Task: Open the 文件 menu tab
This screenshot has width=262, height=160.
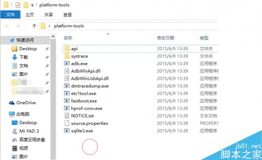Action: (10, 15)
